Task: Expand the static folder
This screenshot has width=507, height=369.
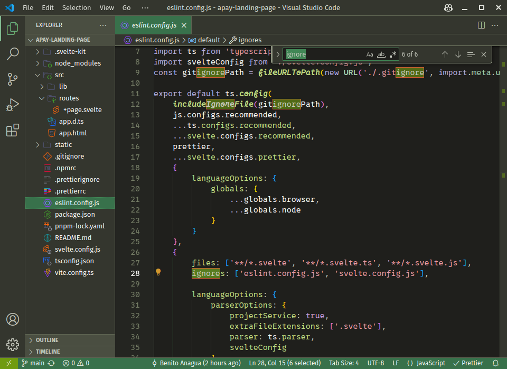Action: (70, 145)
